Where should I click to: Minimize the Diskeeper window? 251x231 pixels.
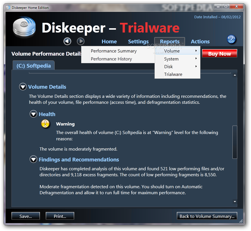click(x=218, y=7)
